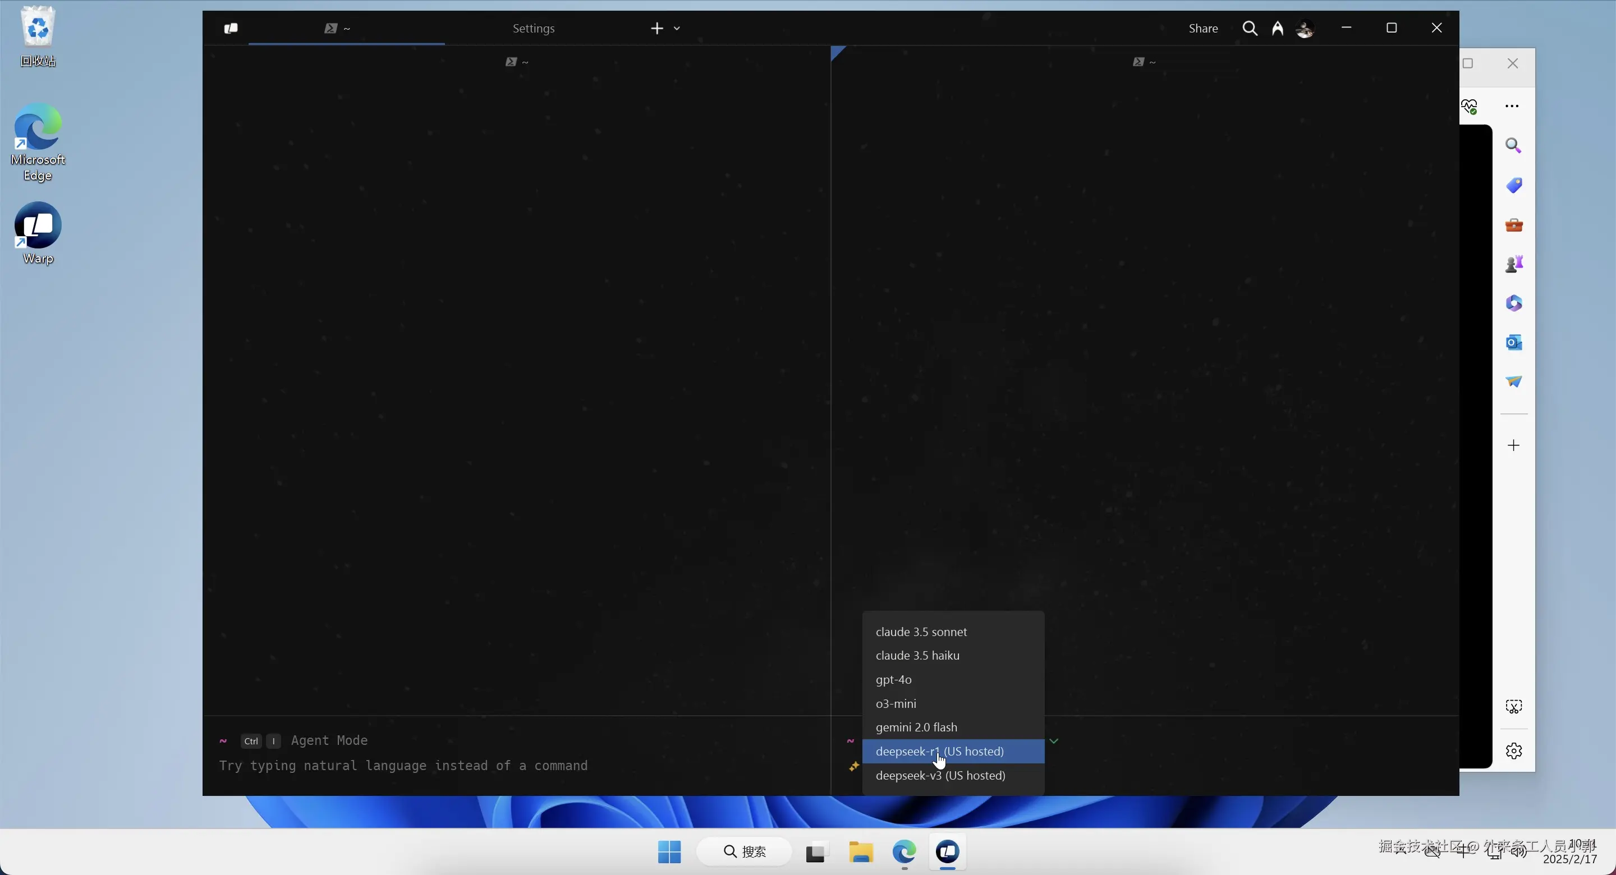Open Outlook from the Edge sidebar
The width and height of the screenshot is (1616, 875).
[x=1514, y=343]
